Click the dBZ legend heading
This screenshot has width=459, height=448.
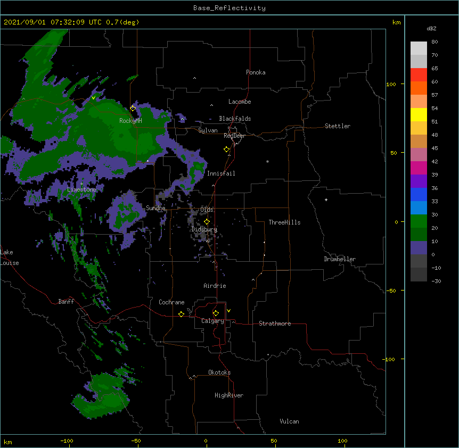(431, 28)
